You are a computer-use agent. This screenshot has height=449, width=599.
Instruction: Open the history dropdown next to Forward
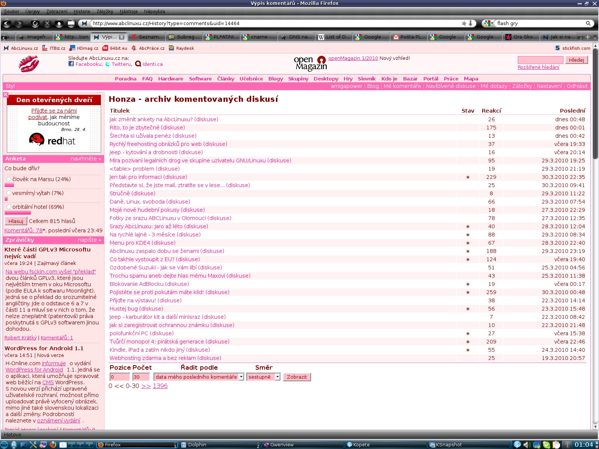[27, 23]
